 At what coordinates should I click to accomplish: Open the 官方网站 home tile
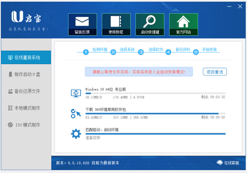pos(184,25)
